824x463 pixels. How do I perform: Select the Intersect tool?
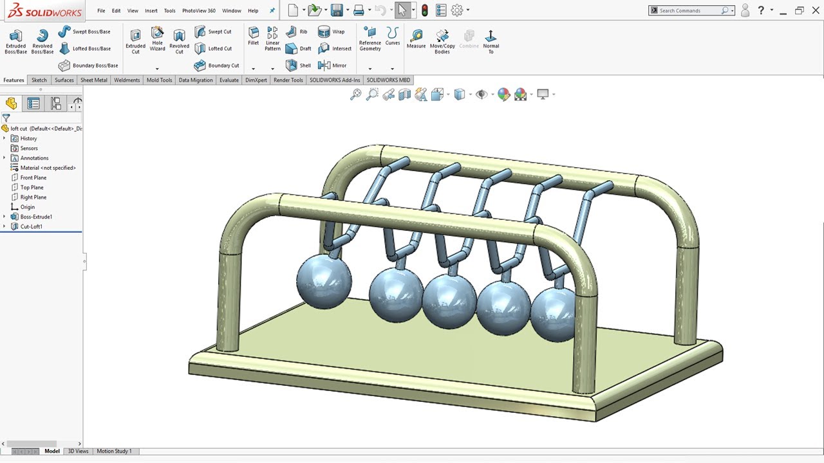pos(335,48)
